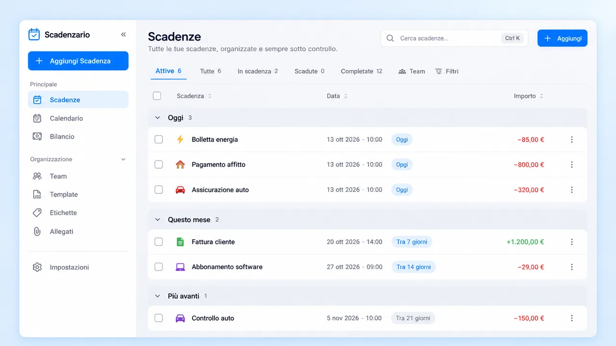Open three-dot menu for Controllo auto

pyautogui.click(x=572, y=318)
